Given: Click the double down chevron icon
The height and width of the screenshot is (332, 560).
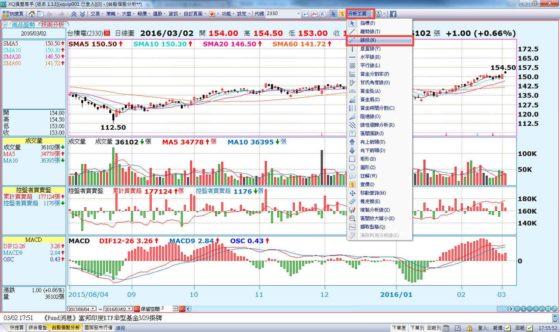Looking at the screenshot, I should pyautogui.click(x=82, y=14).
